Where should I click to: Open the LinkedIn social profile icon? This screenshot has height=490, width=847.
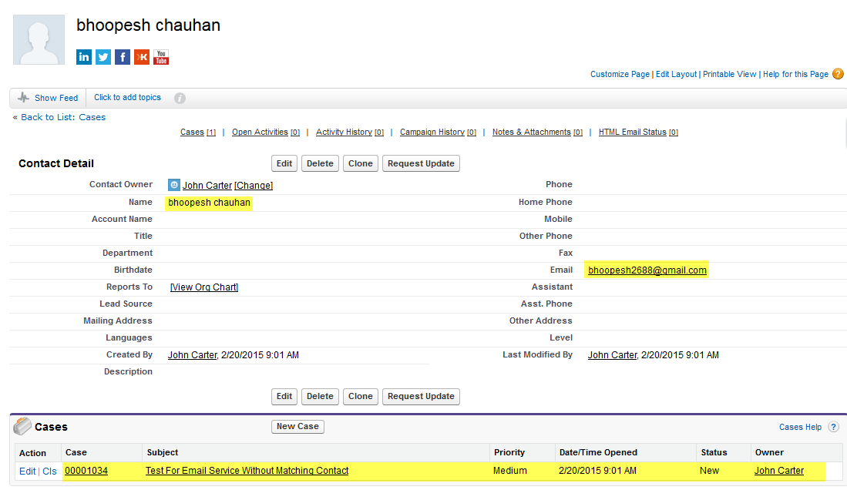(x=84, y=57)
